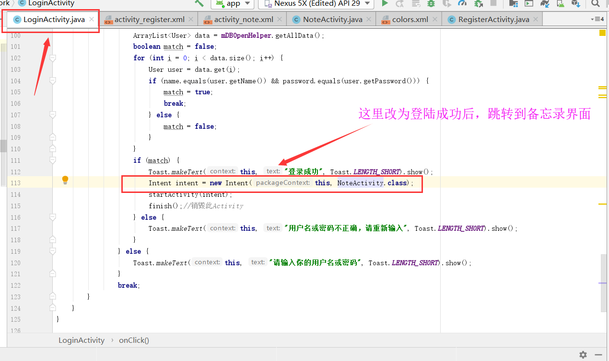Click the Profile app gauge icon
This screenshot has width=609, height=361.
click(x=462, y=3)
